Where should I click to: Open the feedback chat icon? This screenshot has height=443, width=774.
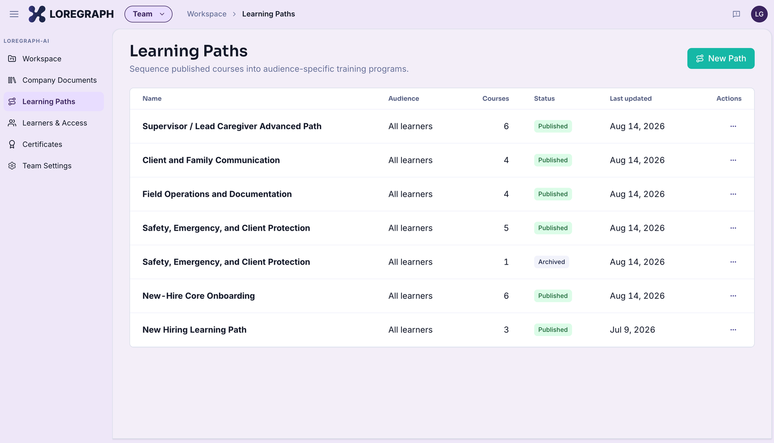click(x=736, y=14)
